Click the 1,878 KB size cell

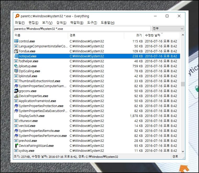(x=136, y=116)
